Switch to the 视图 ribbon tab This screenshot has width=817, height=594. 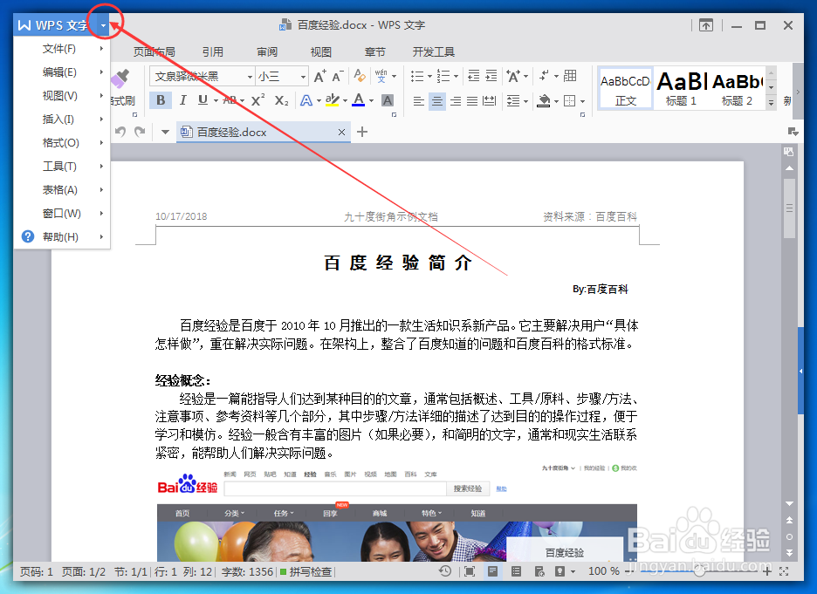click(x=320, y=52)
